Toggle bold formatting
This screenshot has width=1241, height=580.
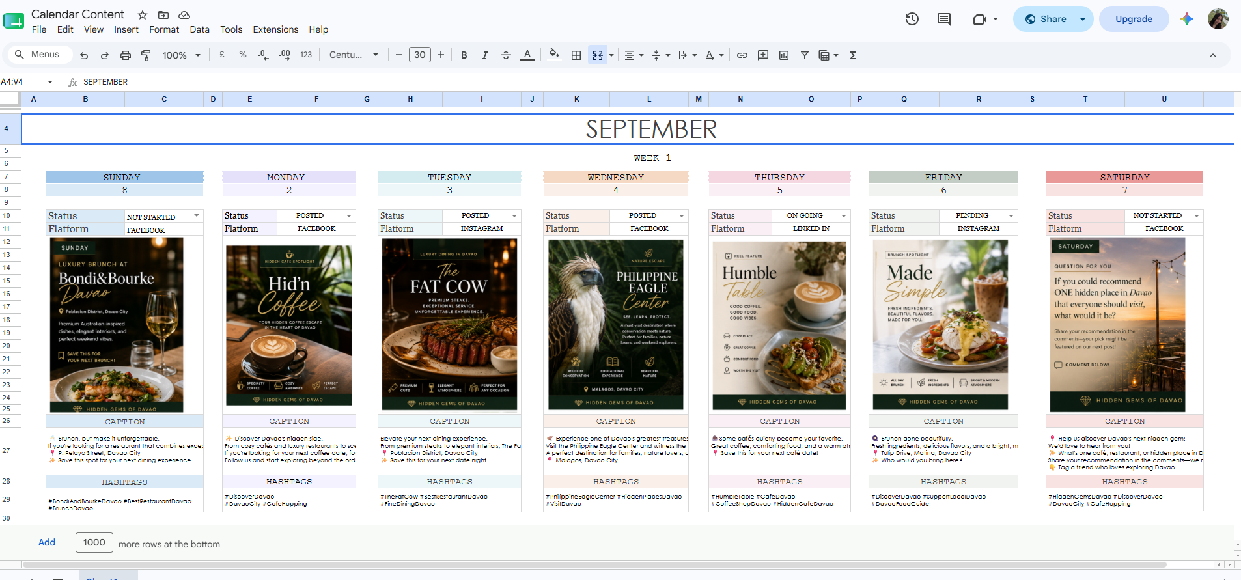coord(464,55)
